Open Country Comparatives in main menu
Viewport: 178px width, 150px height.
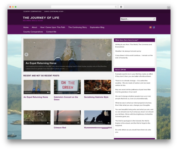[33, 32]
